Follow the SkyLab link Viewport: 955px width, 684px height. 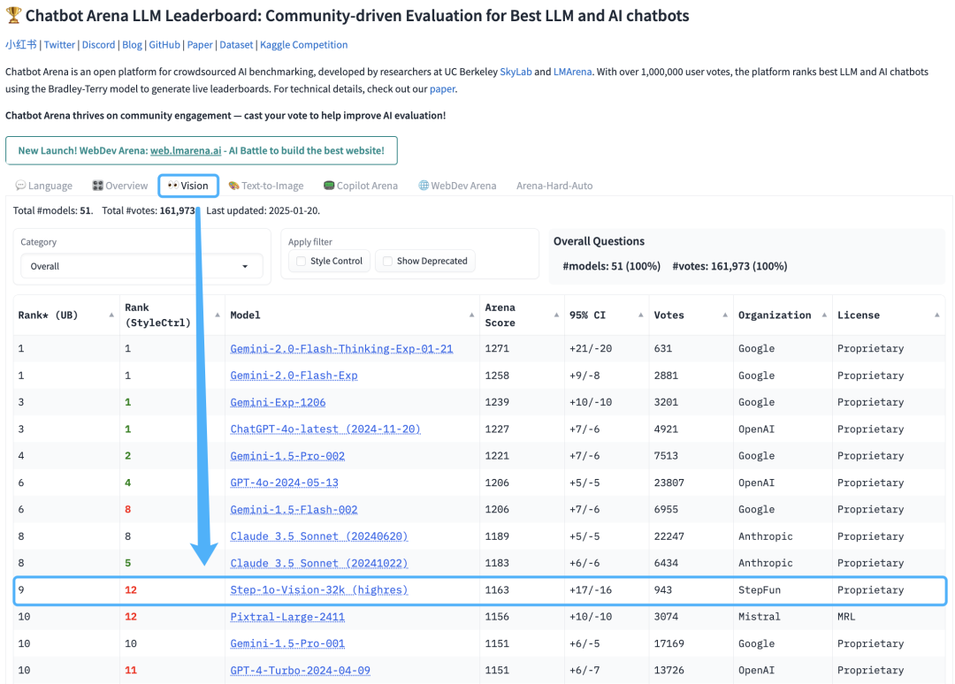pos(516,72)
